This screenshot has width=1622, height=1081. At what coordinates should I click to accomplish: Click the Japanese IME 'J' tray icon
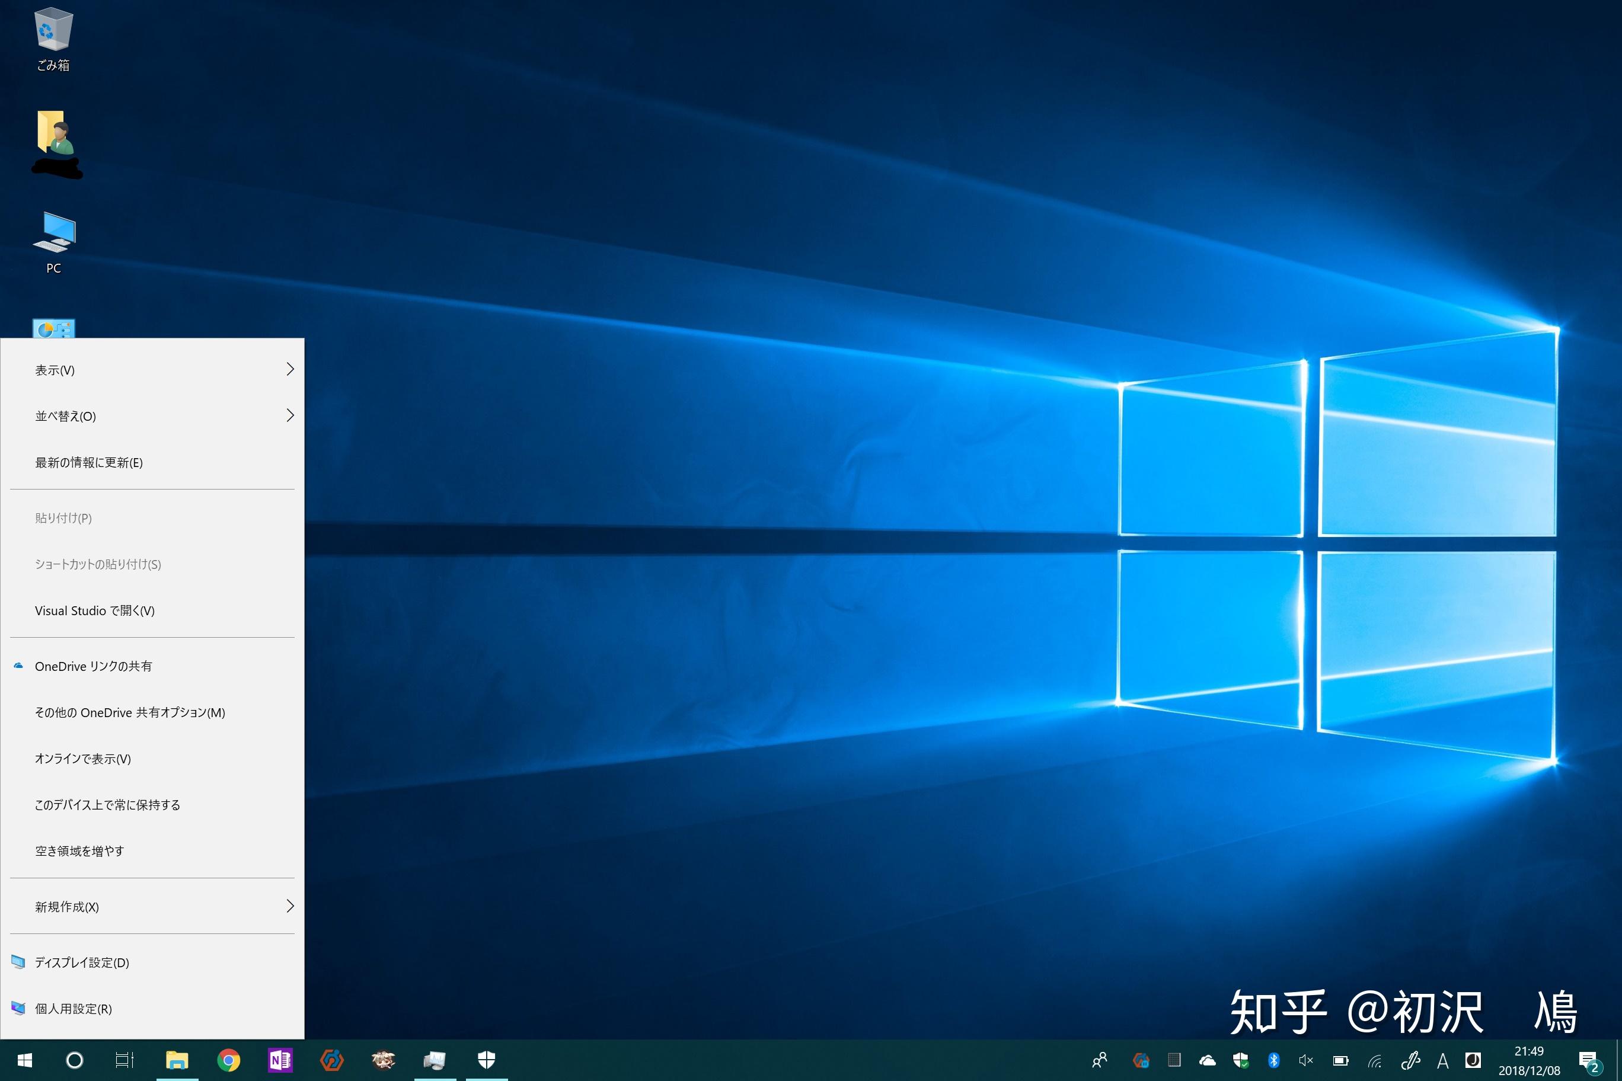(1473, 1060)
